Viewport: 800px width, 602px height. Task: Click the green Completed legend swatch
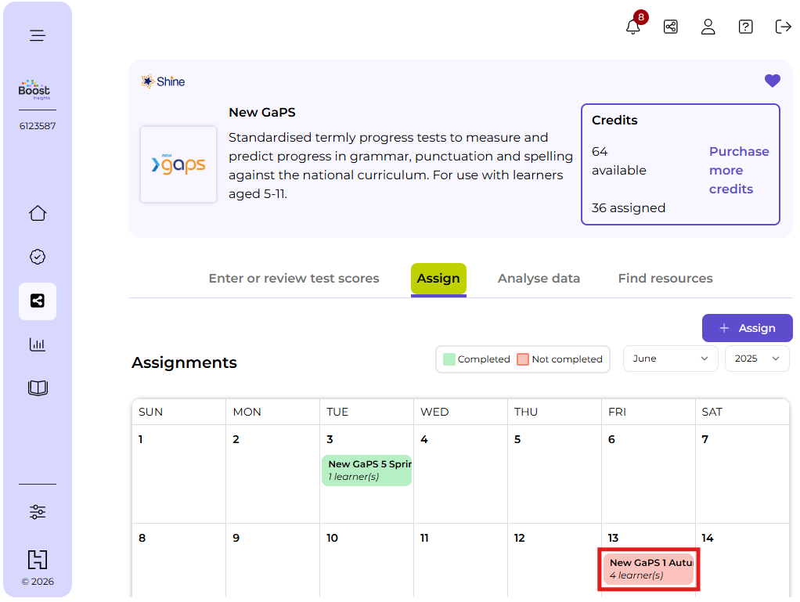coord(449,359)
